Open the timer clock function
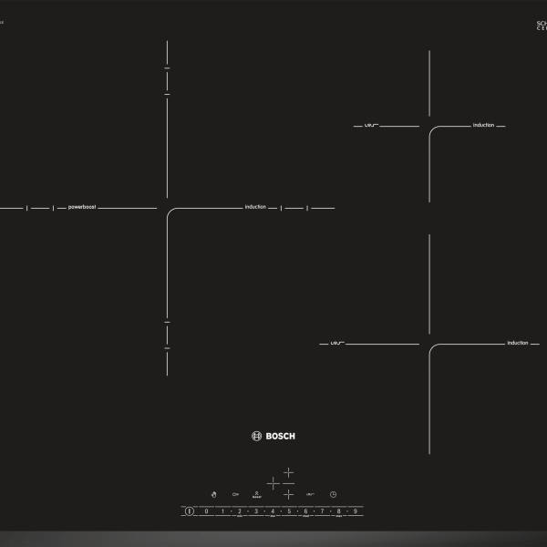The image size is (547, 547). point(333,494)
